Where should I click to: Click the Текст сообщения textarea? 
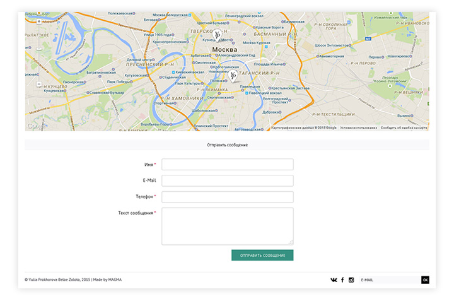click(227, 227)
